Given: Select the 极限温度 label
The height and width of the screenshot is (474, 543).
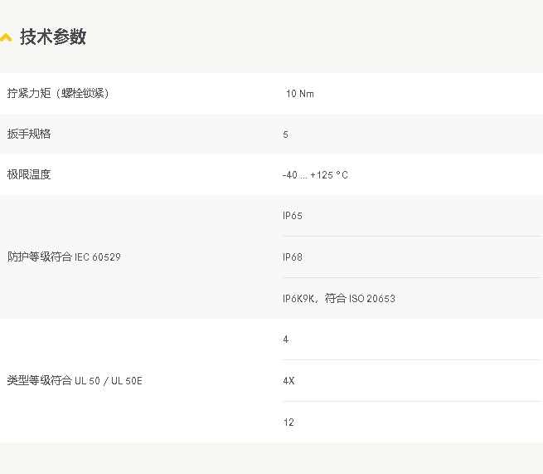Looking at the screenshot, I should click(x=29, y=174).
